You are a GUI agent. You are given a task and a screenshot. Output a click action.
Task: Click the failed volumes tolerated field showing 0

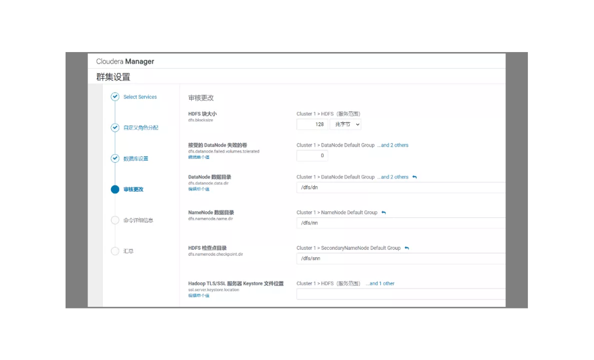pyautogui.click(x=312, y=156)
